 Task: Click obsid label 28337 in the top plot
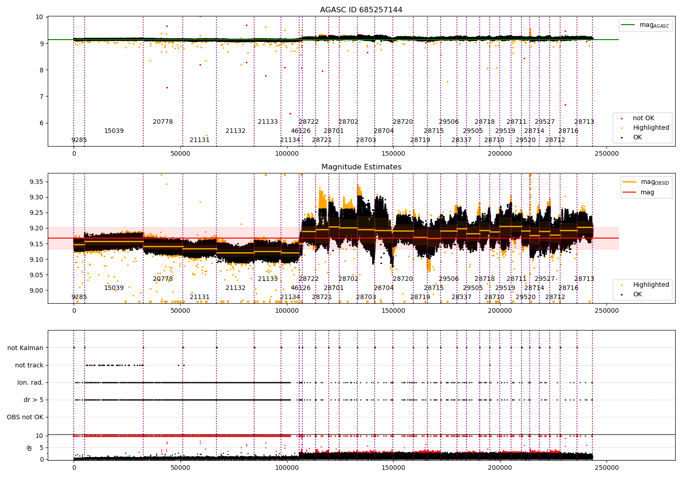click(461, 140)
